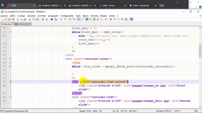
Task: Open Find with the binoculars icon
Action: click(x=52, y=19)
